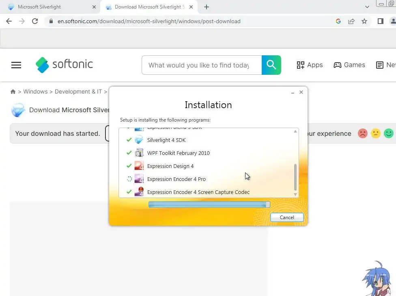Select the Silverlight 4 SDK row text

coord(166,140)
